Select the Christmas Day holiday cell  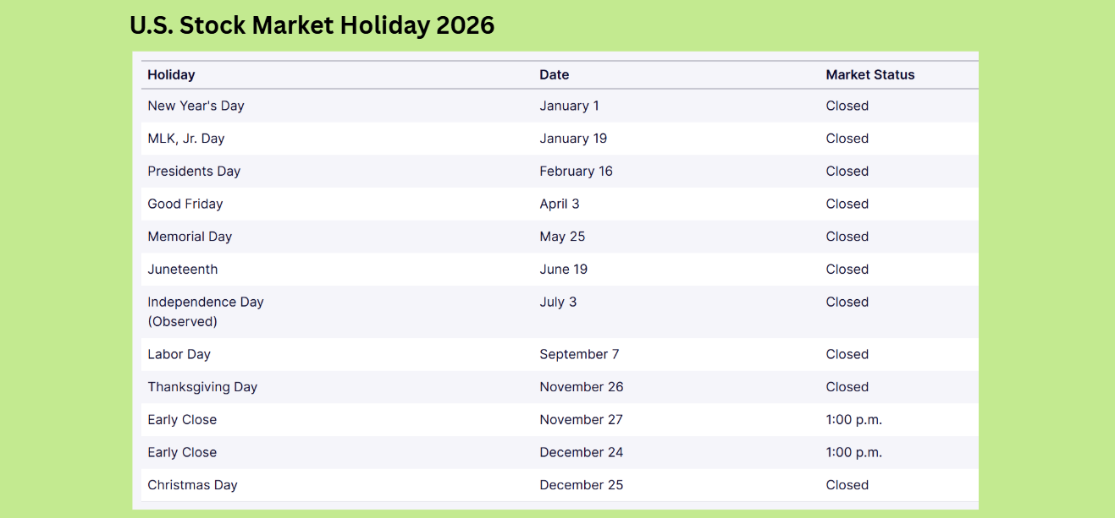coord(192,485)
